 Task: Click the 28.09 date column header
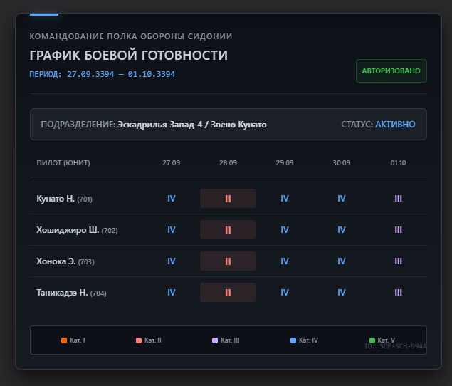pos(228,163)
